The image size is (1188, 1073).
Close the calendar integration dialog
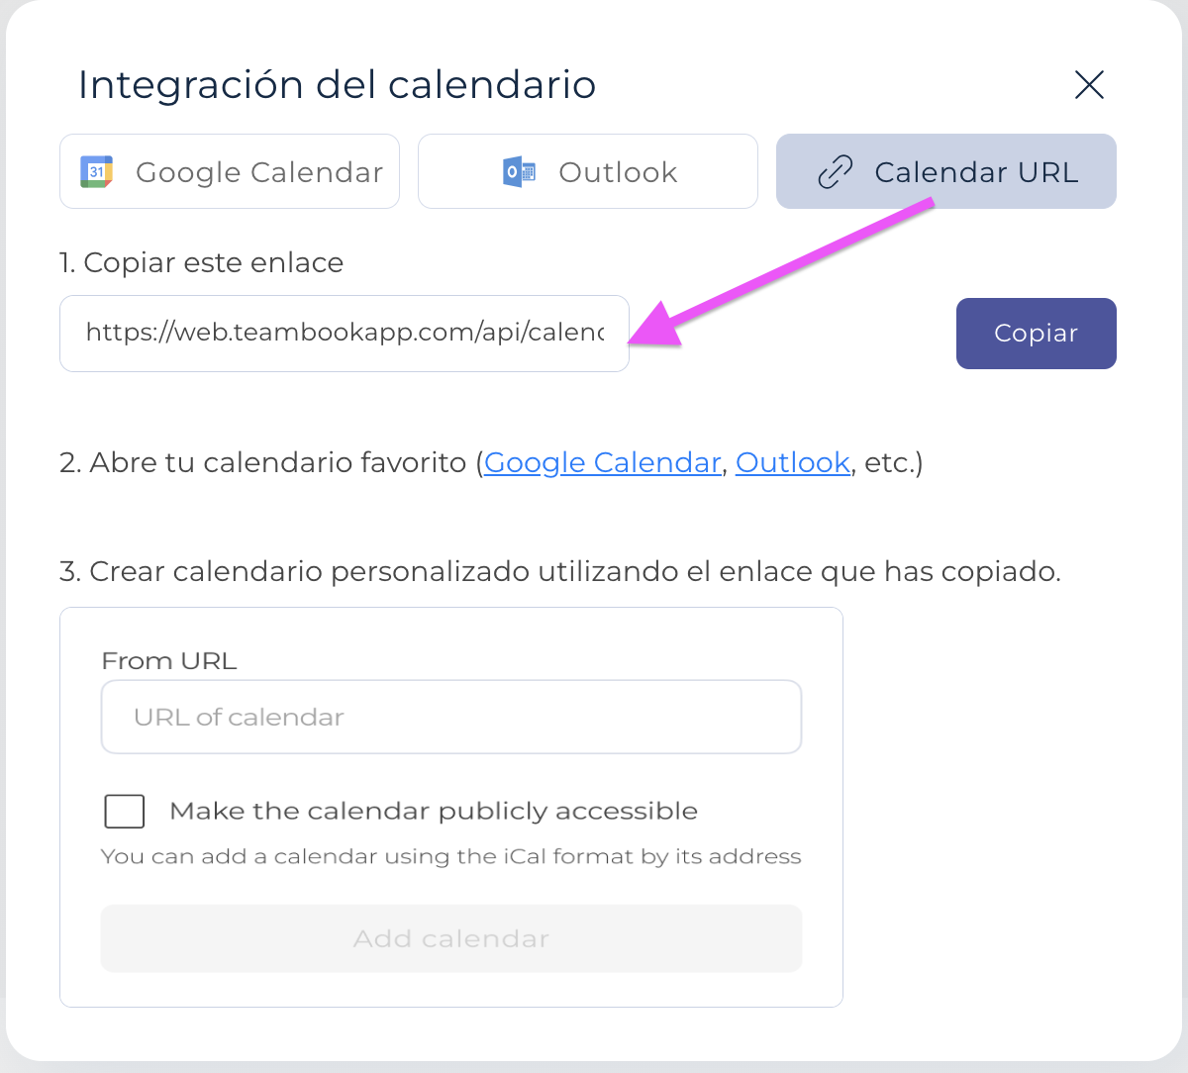pyautogui.click(x=1089, y=85)
